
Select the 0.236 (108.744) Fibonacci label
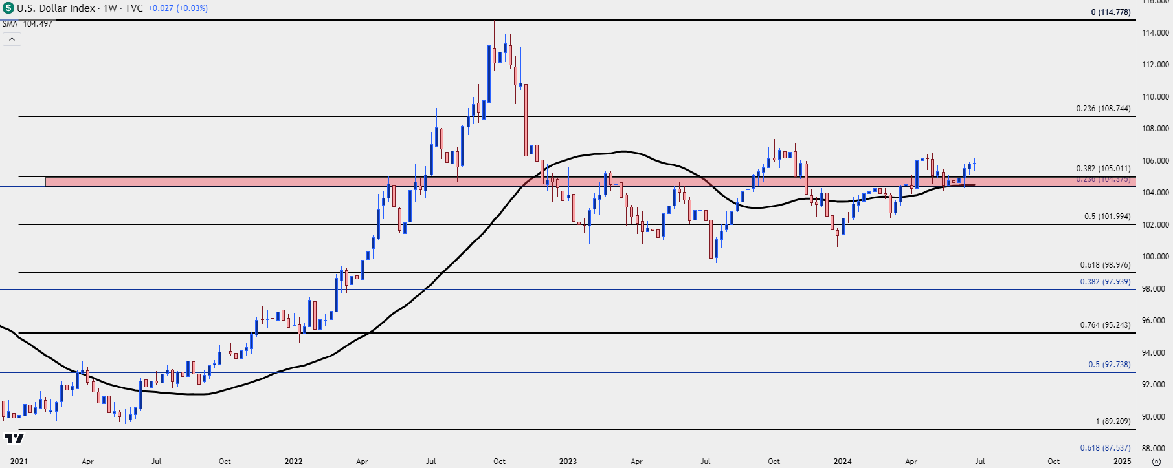pos(1104,109)
